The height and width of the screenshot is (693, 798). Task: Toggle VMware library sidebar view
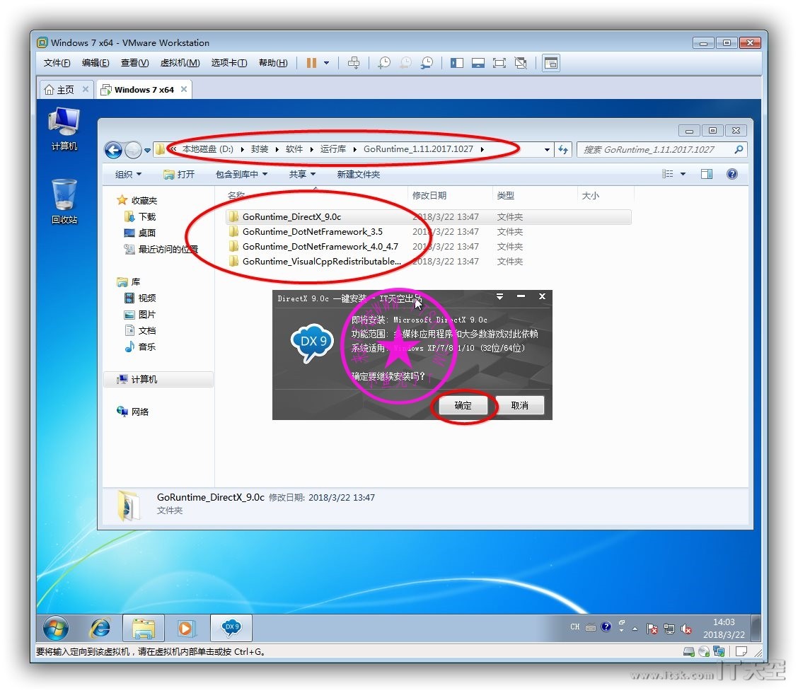tap(457, 63)
